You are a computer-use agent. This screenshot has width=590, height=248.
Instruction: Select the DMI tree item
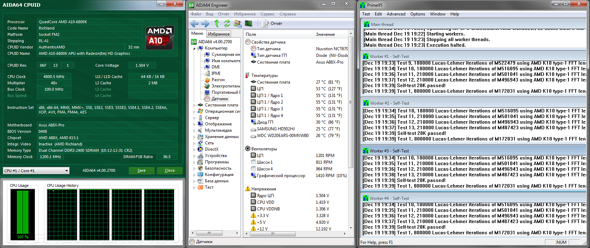point(212,67)
